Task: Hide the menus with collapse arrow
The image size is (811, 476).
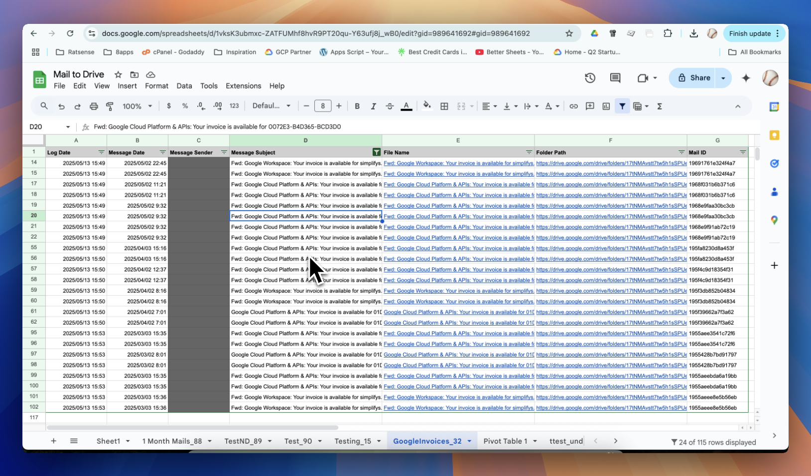Action: point(738,106)
